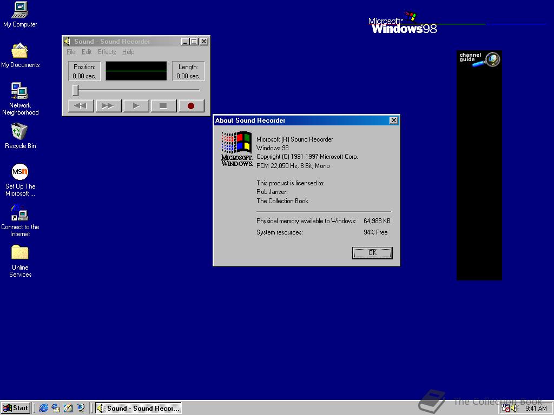Click the '94% Free' resources value
The image size is (554, 415).
[x=375, y=232]
